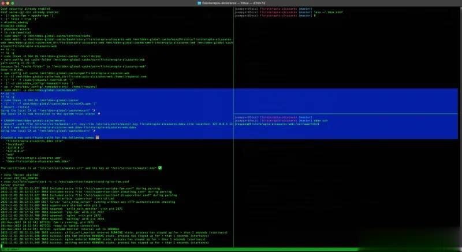Focus the left tmux pane showing server logs
The width and height of the screenshot is (462, 252).
(x=115, y=208)
